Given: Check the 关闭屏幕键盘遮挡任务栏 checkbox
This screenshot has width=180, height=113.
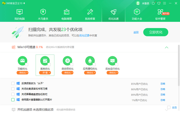Looking at the screenshot, I should pos(13,94).
